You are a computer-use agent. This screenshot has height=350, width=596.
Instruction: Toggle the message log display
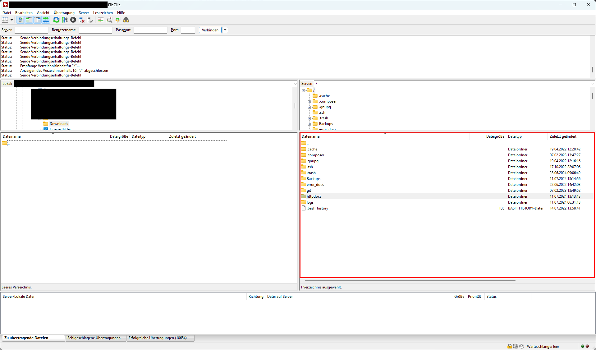coord(21,20)
